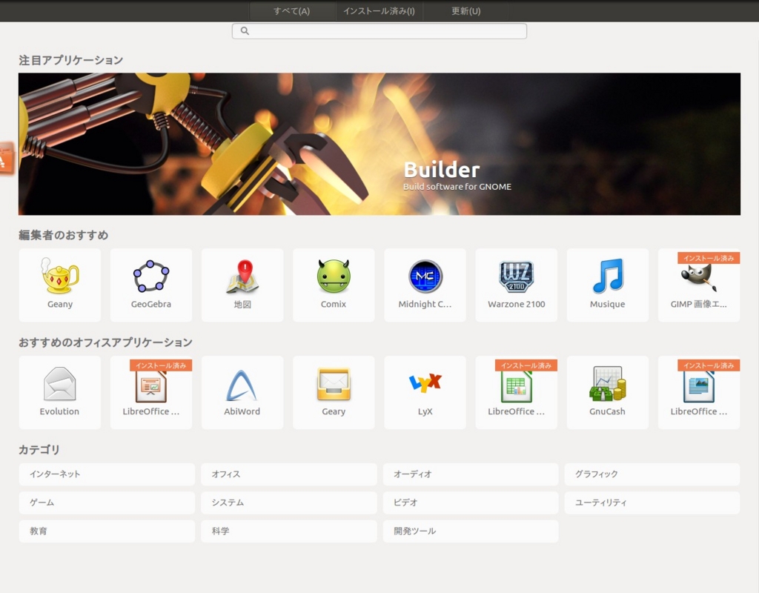This screenshot has width=759, height=593.
Task: Switch to the すべて(A) tab
Action: coord(292,10)
